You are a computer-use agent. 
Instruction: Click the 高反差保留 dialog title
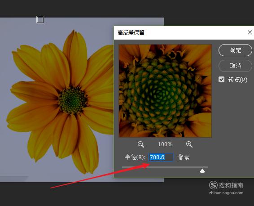[x=131, y=33]
